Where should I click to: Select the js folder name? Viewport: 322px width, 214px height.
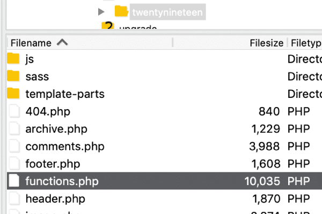(x=30, y=59)
